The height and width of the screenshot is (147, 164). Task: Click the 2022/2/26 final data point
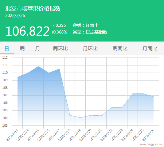coord(154,97)
